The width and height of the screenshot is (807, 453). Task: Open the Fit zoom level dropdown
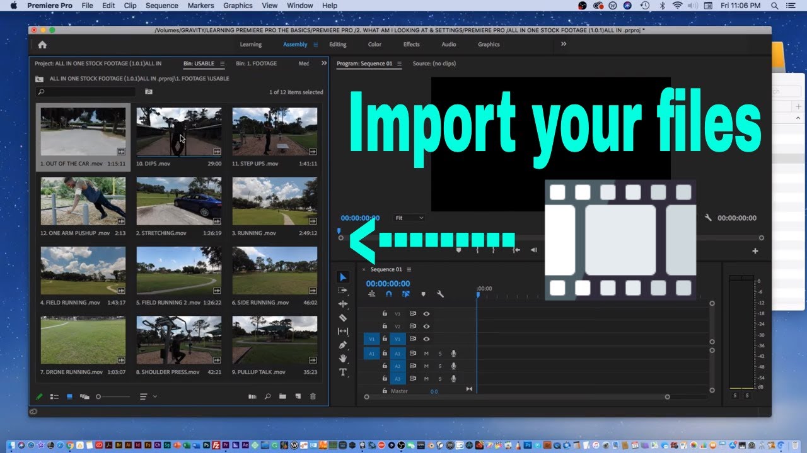409,218
